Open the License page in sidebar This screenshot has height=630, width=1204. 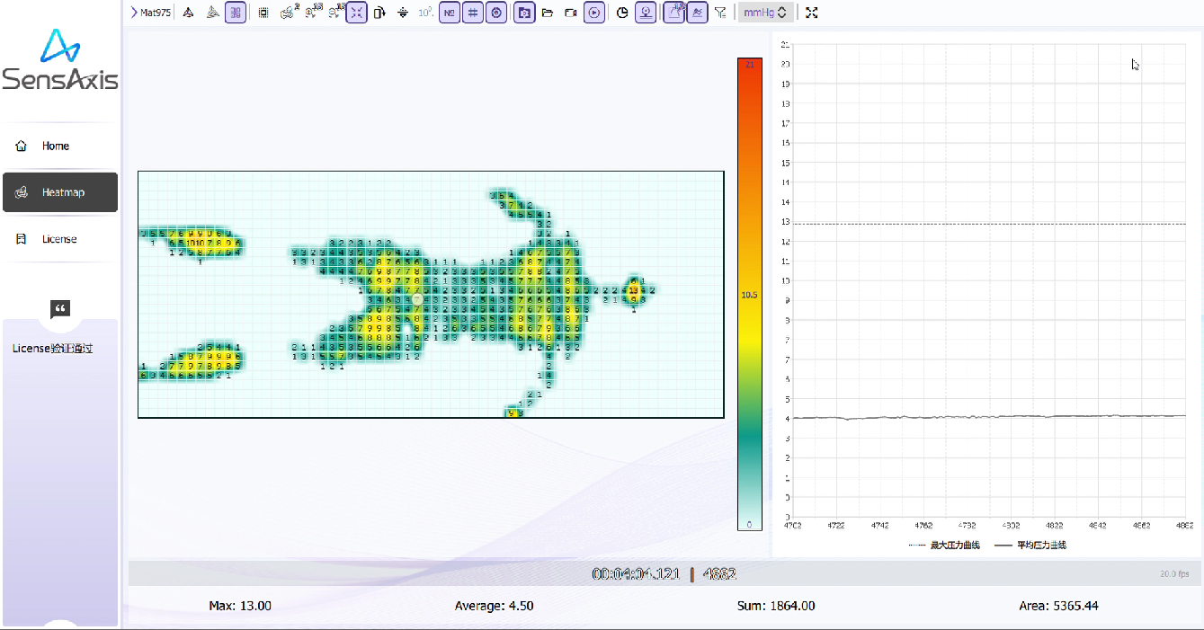(59, 239)
